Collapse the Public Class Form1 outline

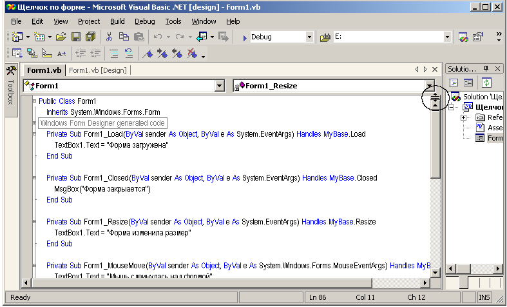tap(34, 101)
